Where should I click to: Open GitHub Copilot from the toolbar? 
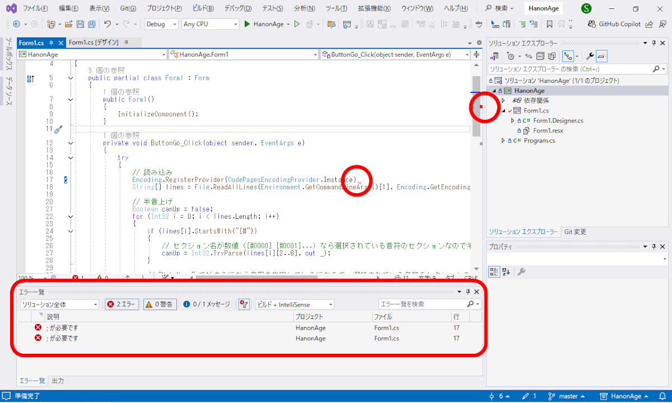(614, 24)
